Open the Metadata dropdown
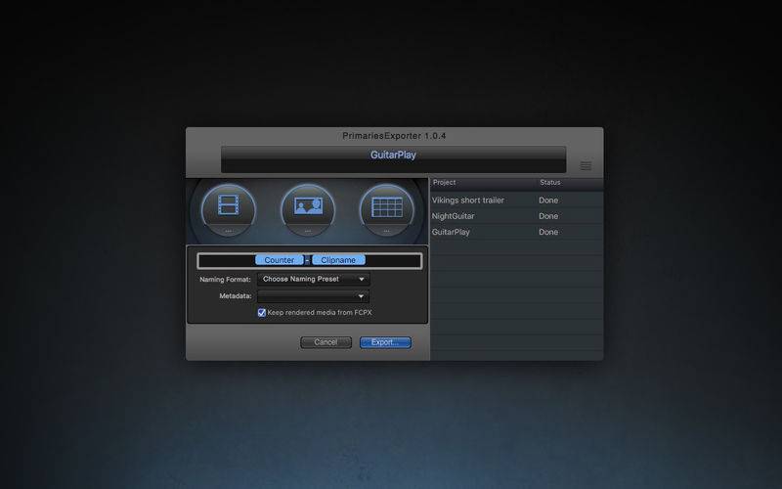The image size is (782, 489). pos(314,296)
